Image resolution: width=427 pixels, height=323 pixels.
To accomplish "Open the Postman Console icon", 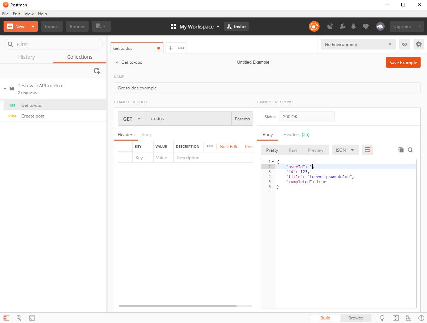I will (32, 318).
